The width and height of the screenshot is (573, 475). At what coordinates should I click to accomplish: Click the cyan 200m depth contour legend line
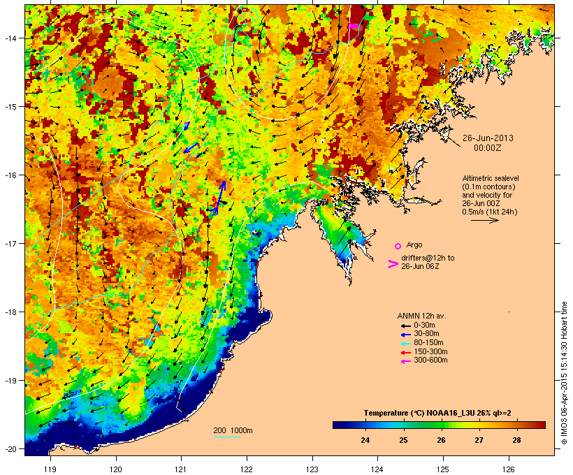pyautogui.click(x=226, y=437)
